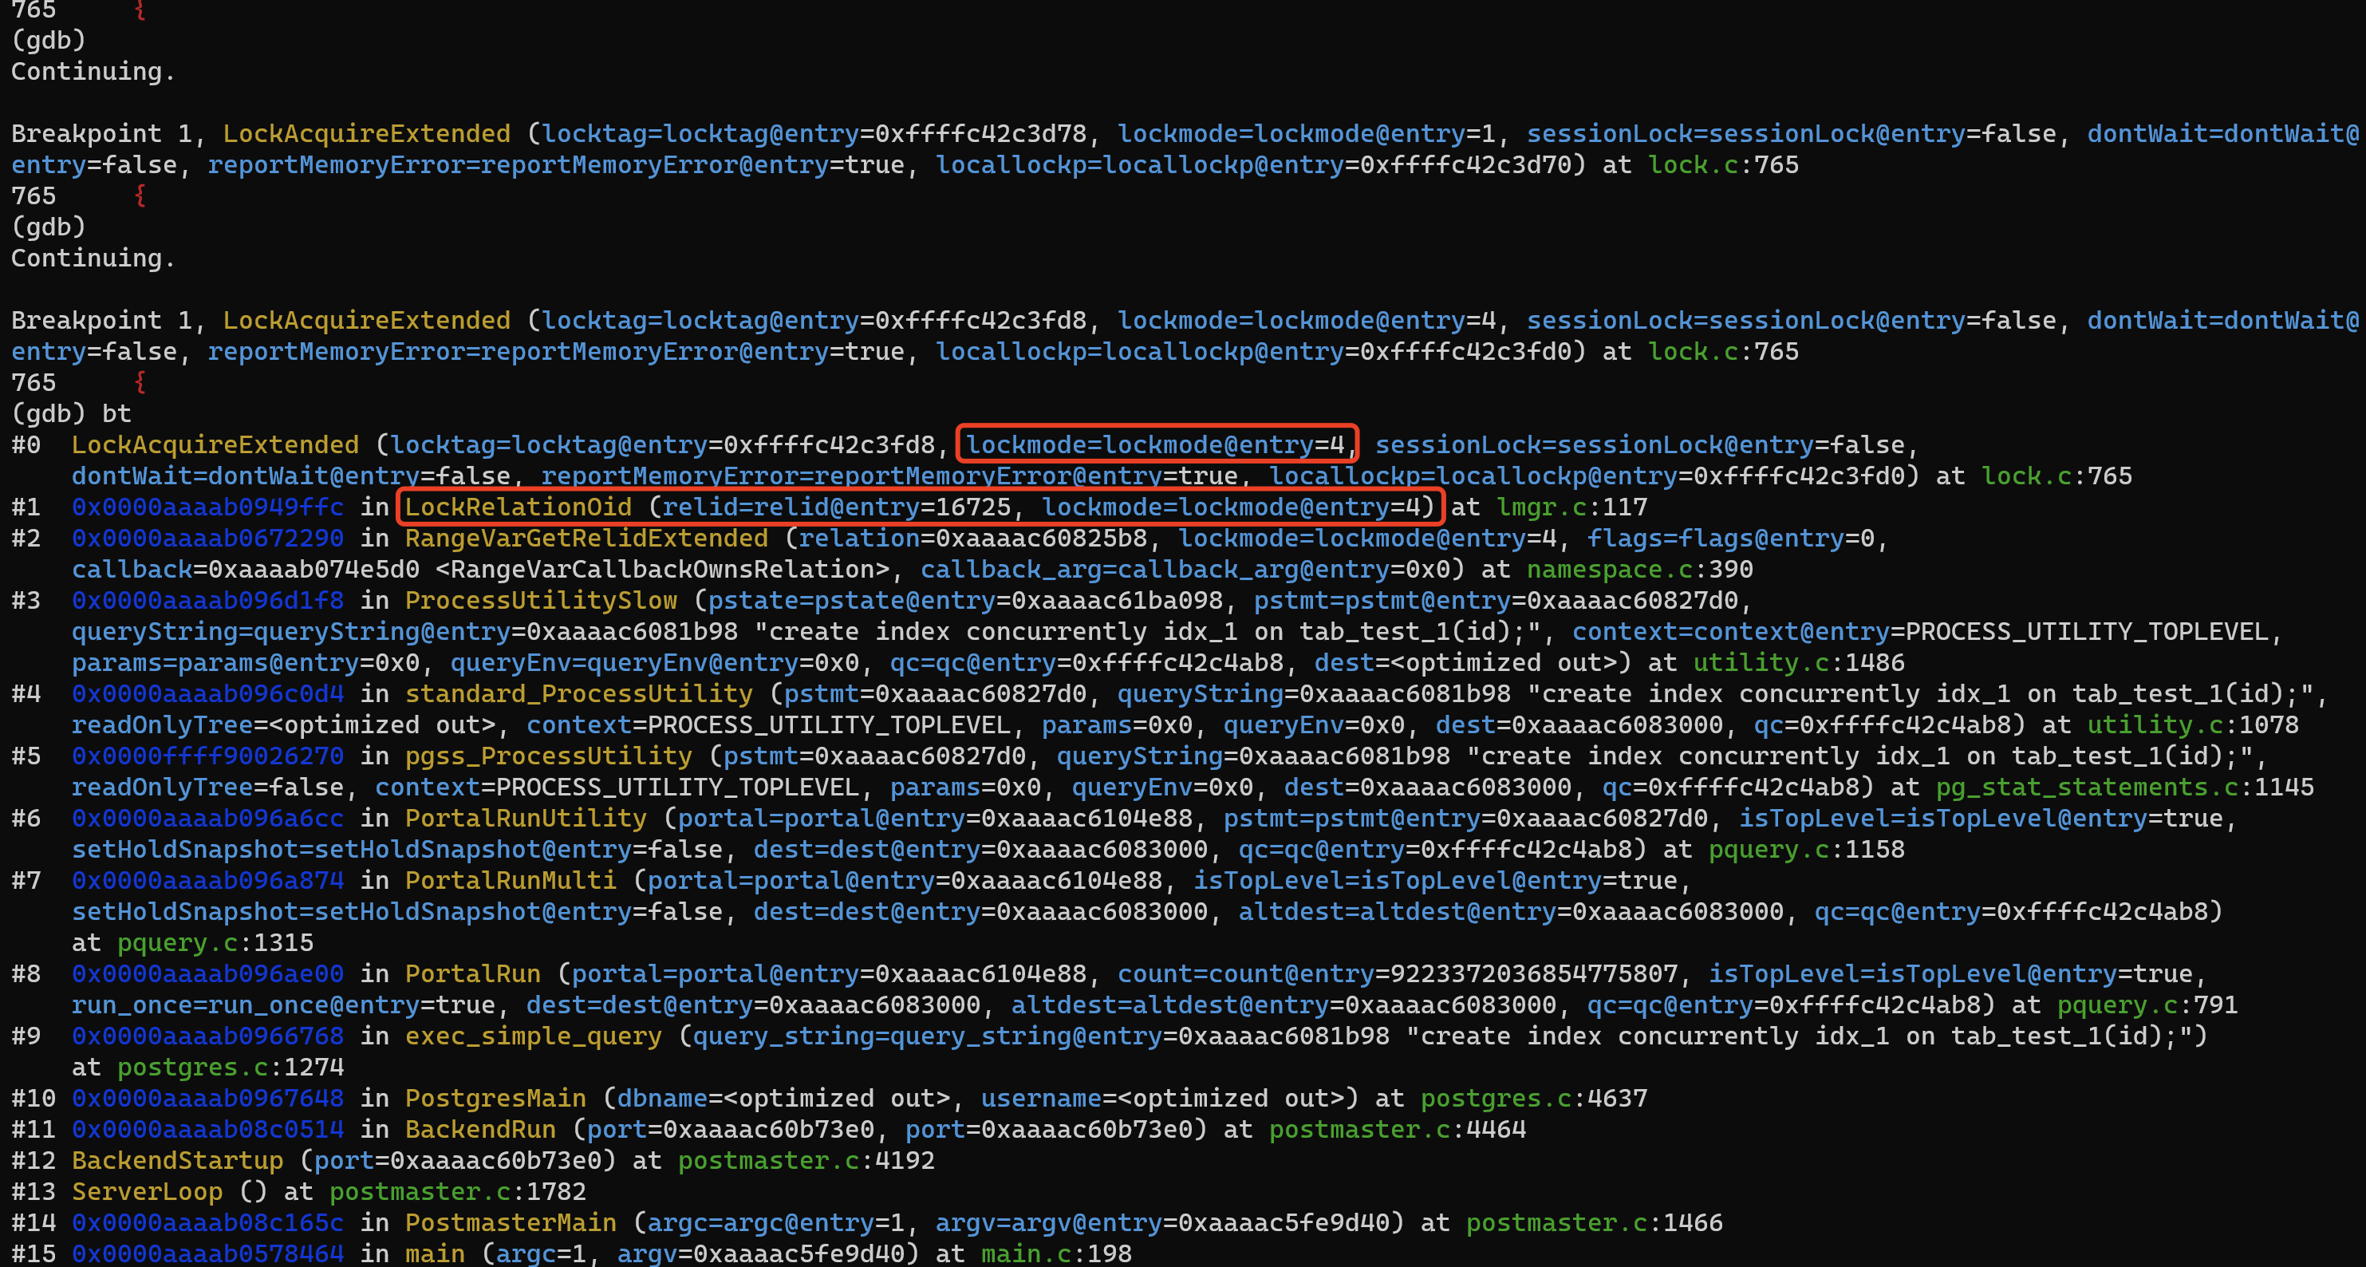Click the '(gdb) bt' command line

coord(72,413)
